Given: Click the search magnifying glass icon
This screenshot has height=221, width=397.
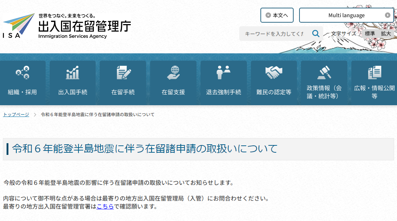Looking at the screenshot, I should point(316,34).
